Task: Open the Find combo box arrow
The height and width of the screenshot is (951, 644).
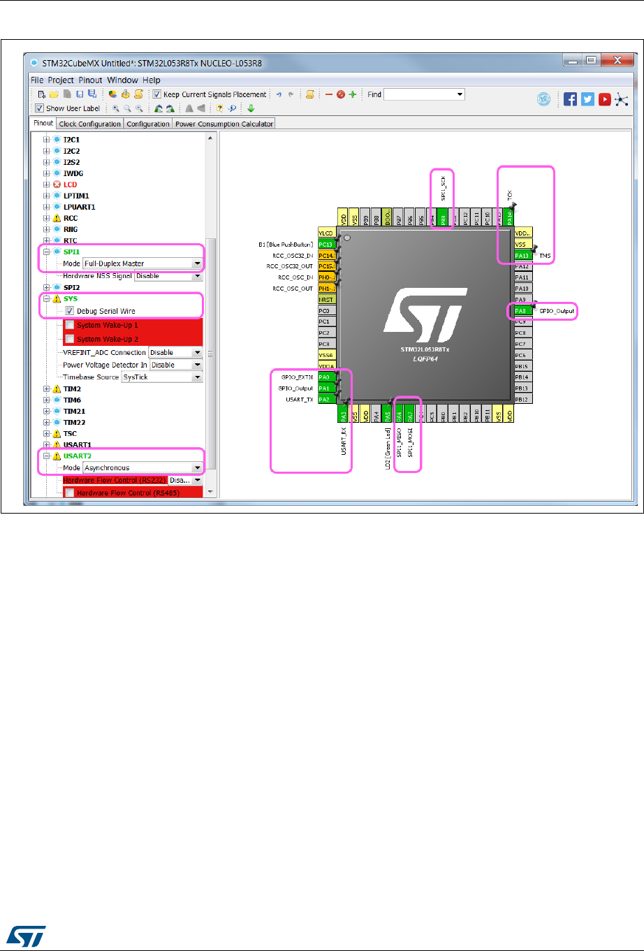Action: [x=460, y=94]
